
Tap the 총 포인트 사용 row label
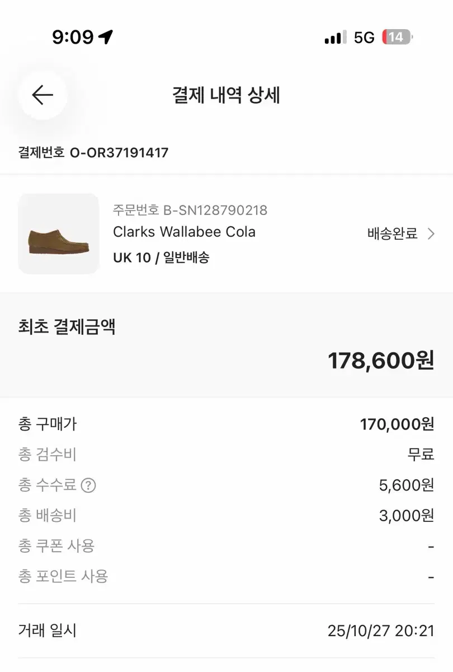[63, 576]
